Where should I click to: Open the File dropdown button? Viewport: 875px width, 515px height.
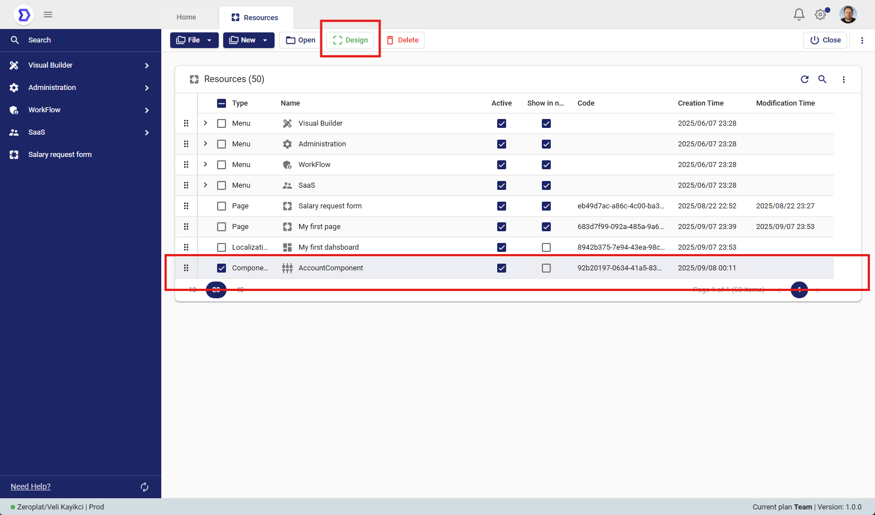click(194, 40)
